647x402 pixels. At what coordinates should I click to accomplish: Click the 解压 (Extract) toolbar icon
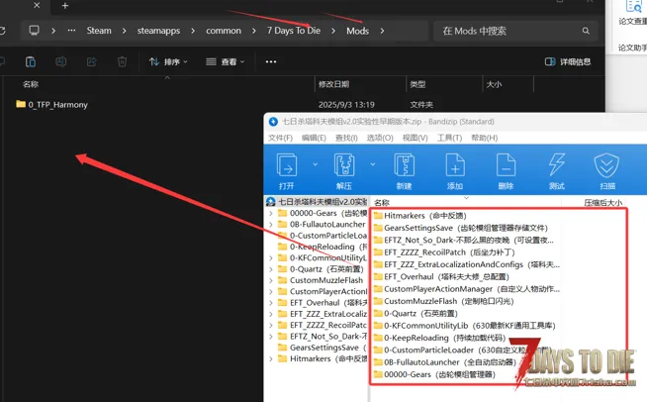tap(343, 170)
